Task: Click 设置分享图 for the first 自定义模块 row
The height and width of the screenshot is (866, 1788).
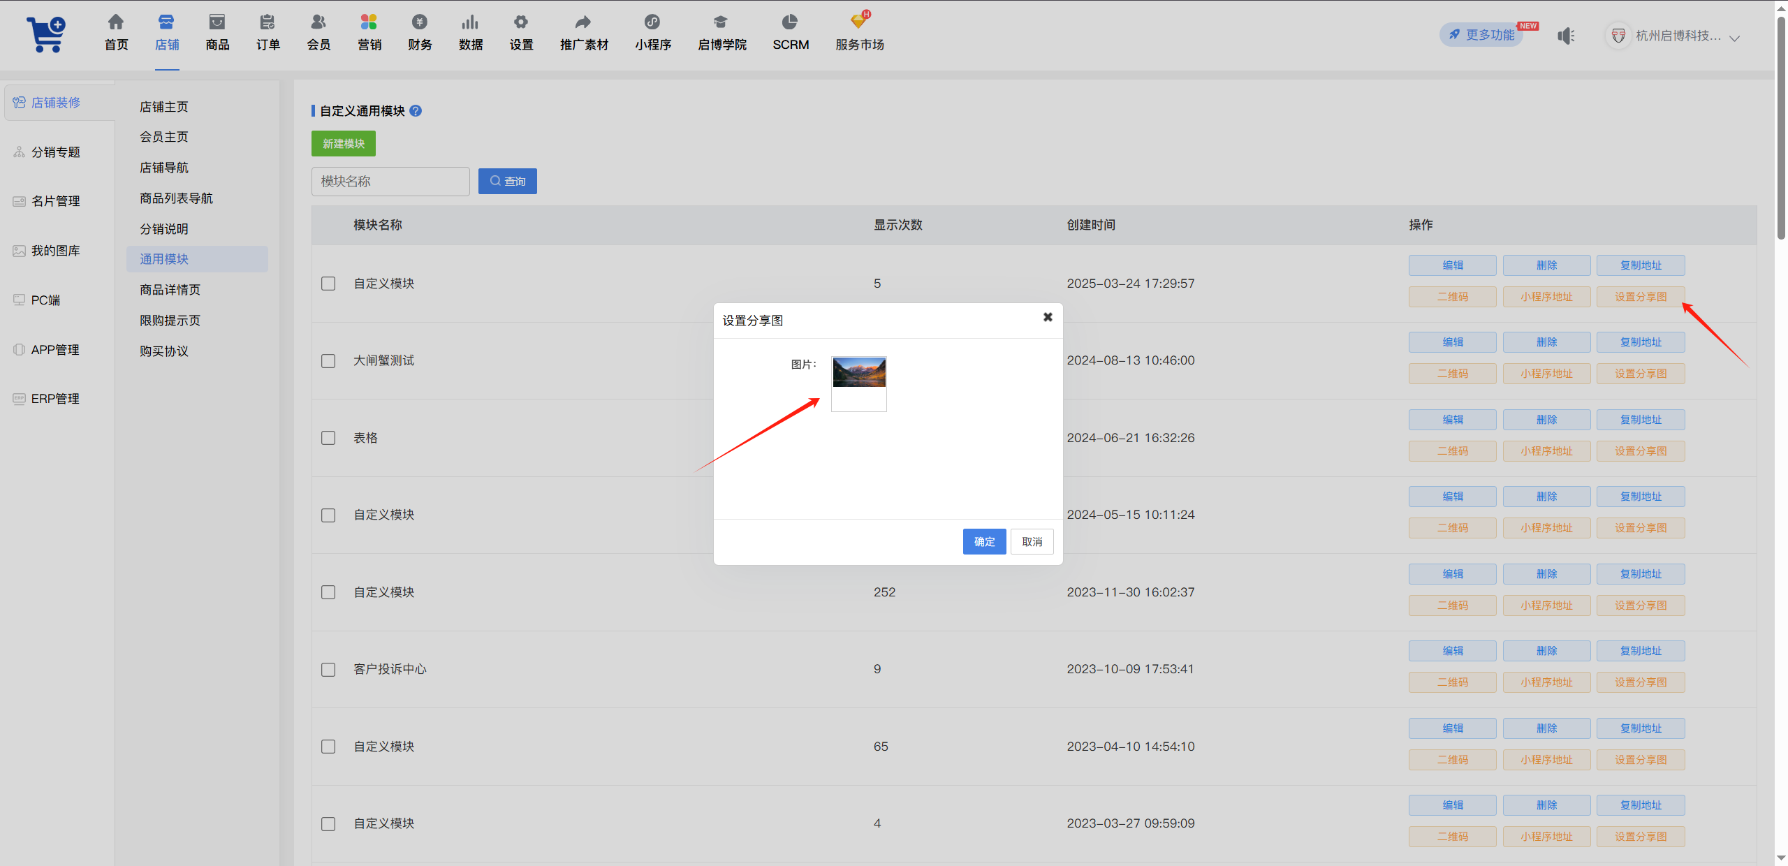Action: 1641,297
